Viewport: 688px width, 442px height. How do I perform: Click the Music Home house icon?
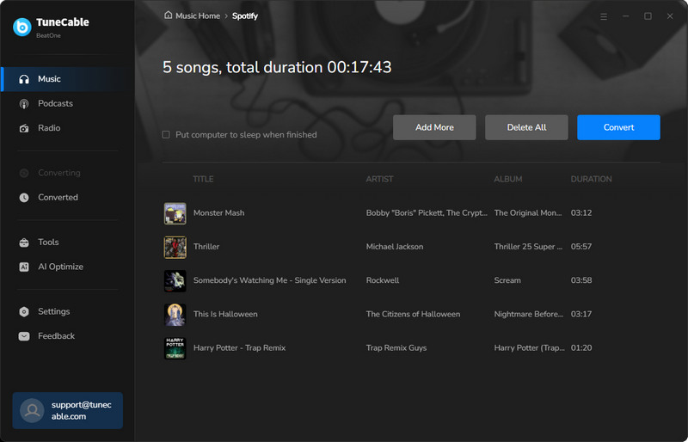pyautogui.click(x=168, y=15)
